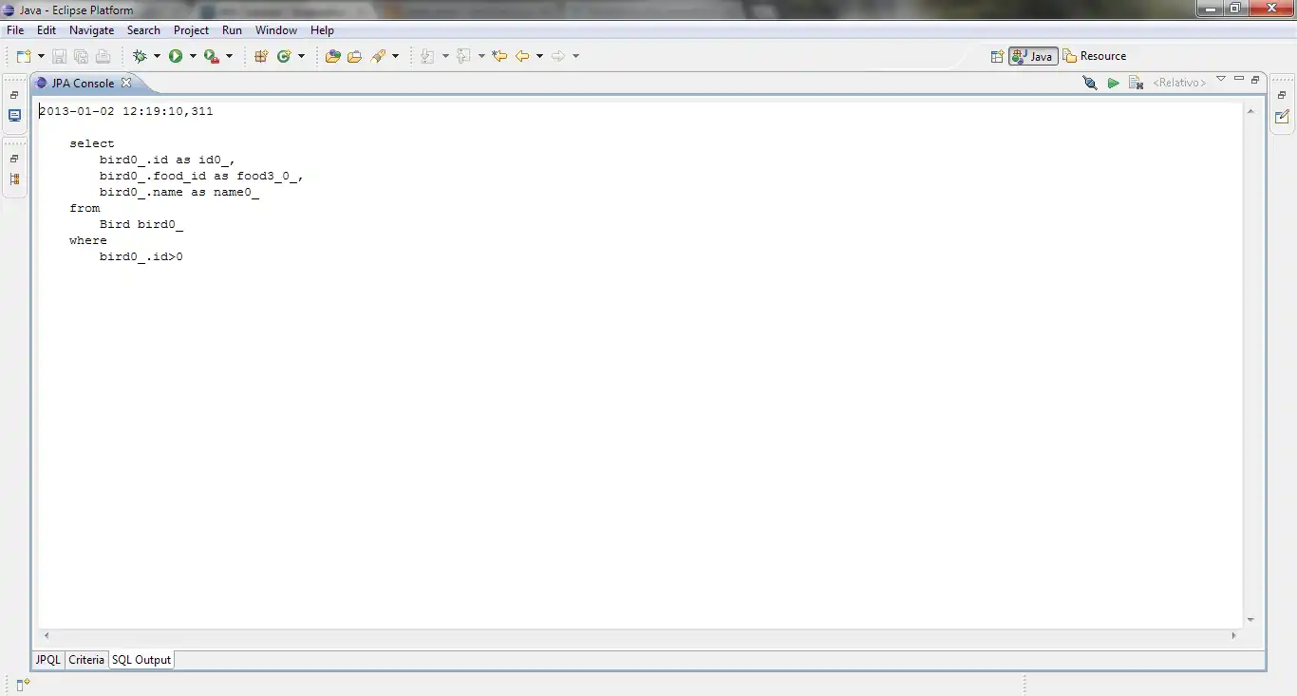Switch to the Java perspective
This screenshot has width=1297, height=696.
1033,56
